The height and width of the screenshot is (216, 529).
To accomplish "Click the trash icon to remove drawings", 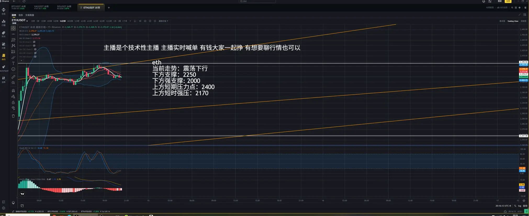I will tap(13, 116).
